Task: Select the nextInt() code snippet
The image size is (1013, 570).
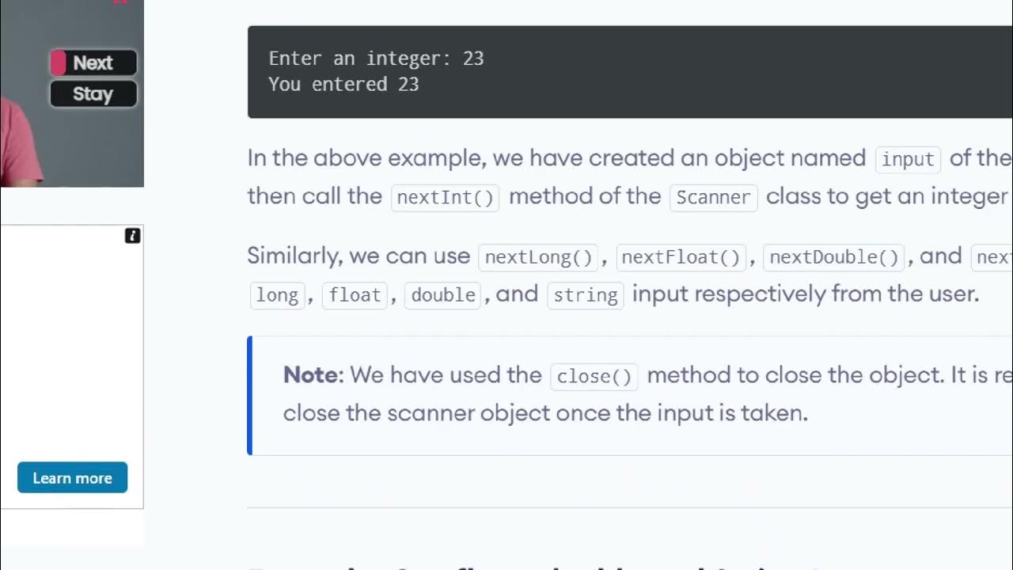Action: (x=445, y=197)
